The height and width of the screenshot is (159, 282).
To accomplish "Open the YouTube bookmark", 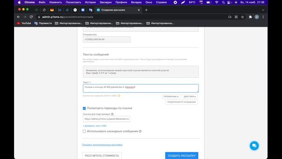I will click(x=24, y=23).
